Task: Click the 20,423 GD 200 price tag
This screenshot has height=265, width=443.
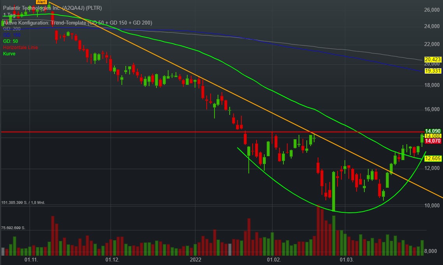Action: click(x=433, y=59)
